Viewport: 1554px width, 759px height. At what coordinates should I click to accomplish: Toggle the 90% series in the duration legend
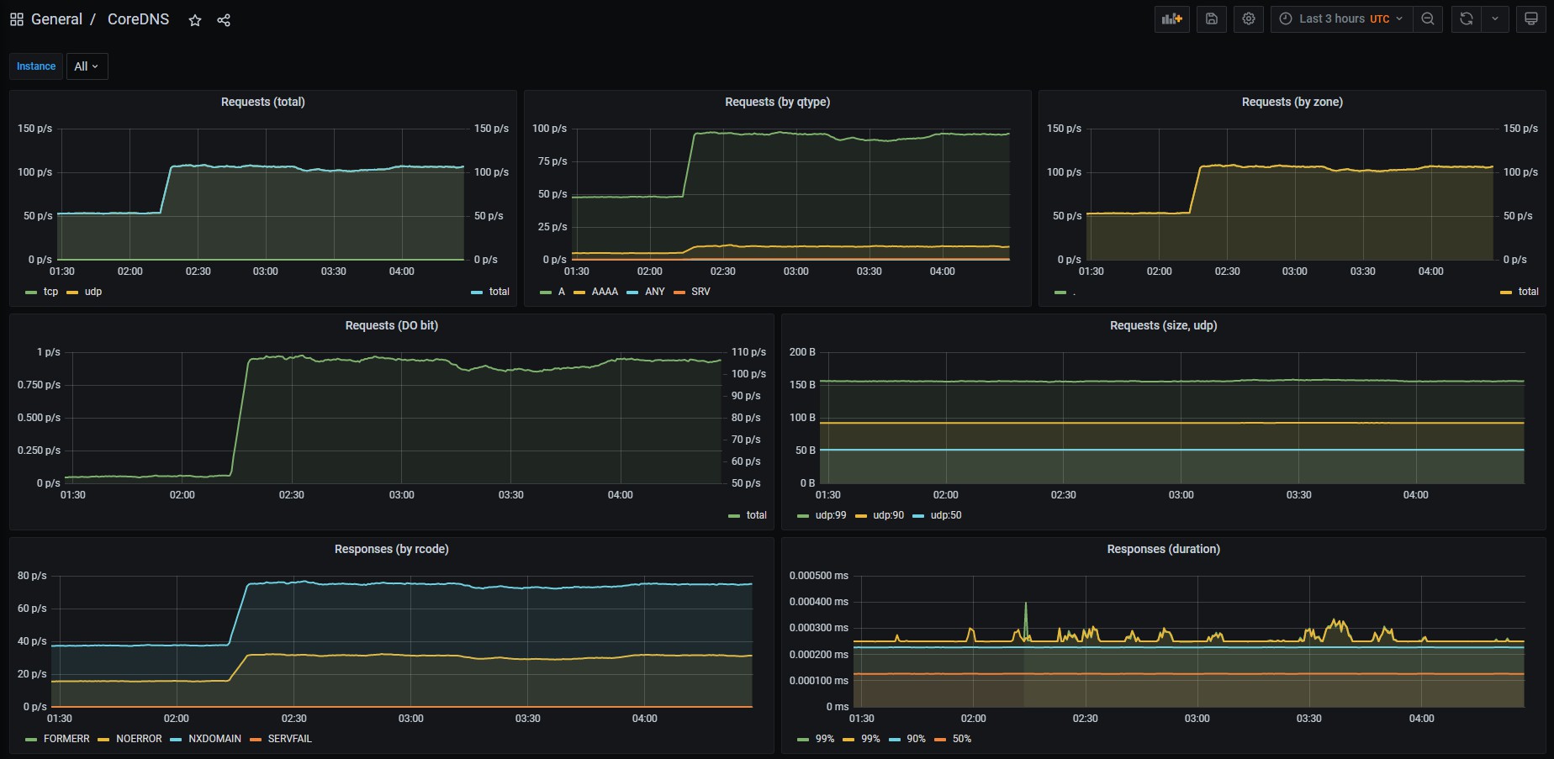pos(916,739)
